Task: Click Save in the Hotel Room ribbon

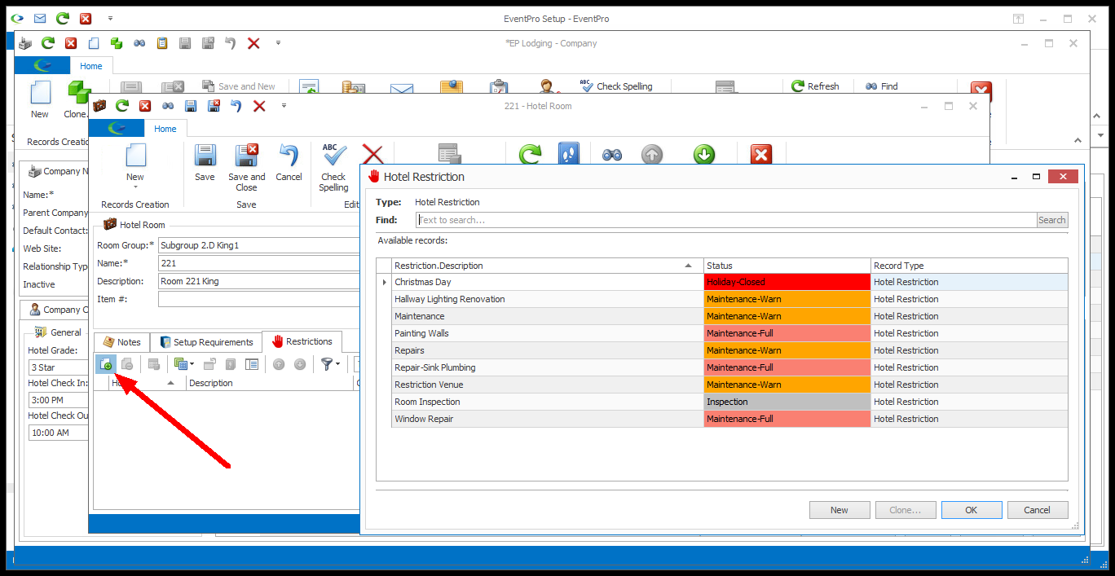Action: [205, 163]
